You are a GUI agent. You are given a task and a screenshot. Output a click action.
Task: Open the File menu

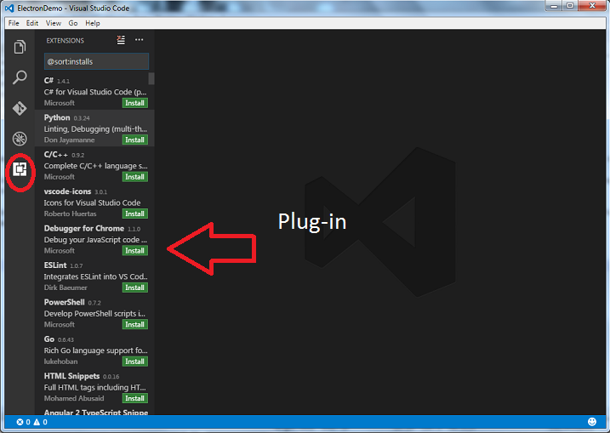coord(14,23)
